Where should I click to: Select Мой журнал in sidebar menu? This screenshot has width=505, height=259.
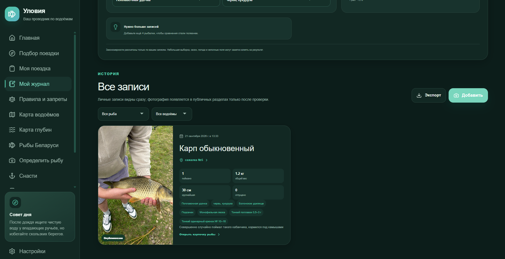click(x=38, y=84)
